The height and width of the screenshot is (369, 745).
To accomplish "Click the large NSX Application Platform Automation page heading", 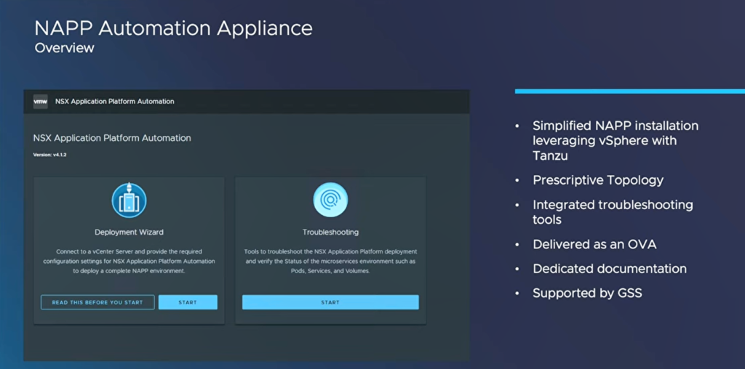I will [112, 137].
